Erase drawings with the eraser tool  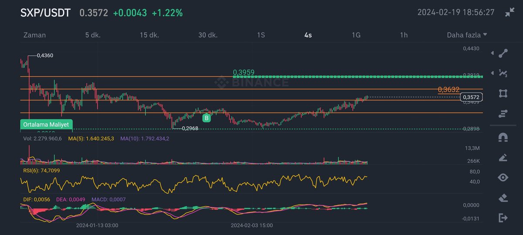point(503,198)
